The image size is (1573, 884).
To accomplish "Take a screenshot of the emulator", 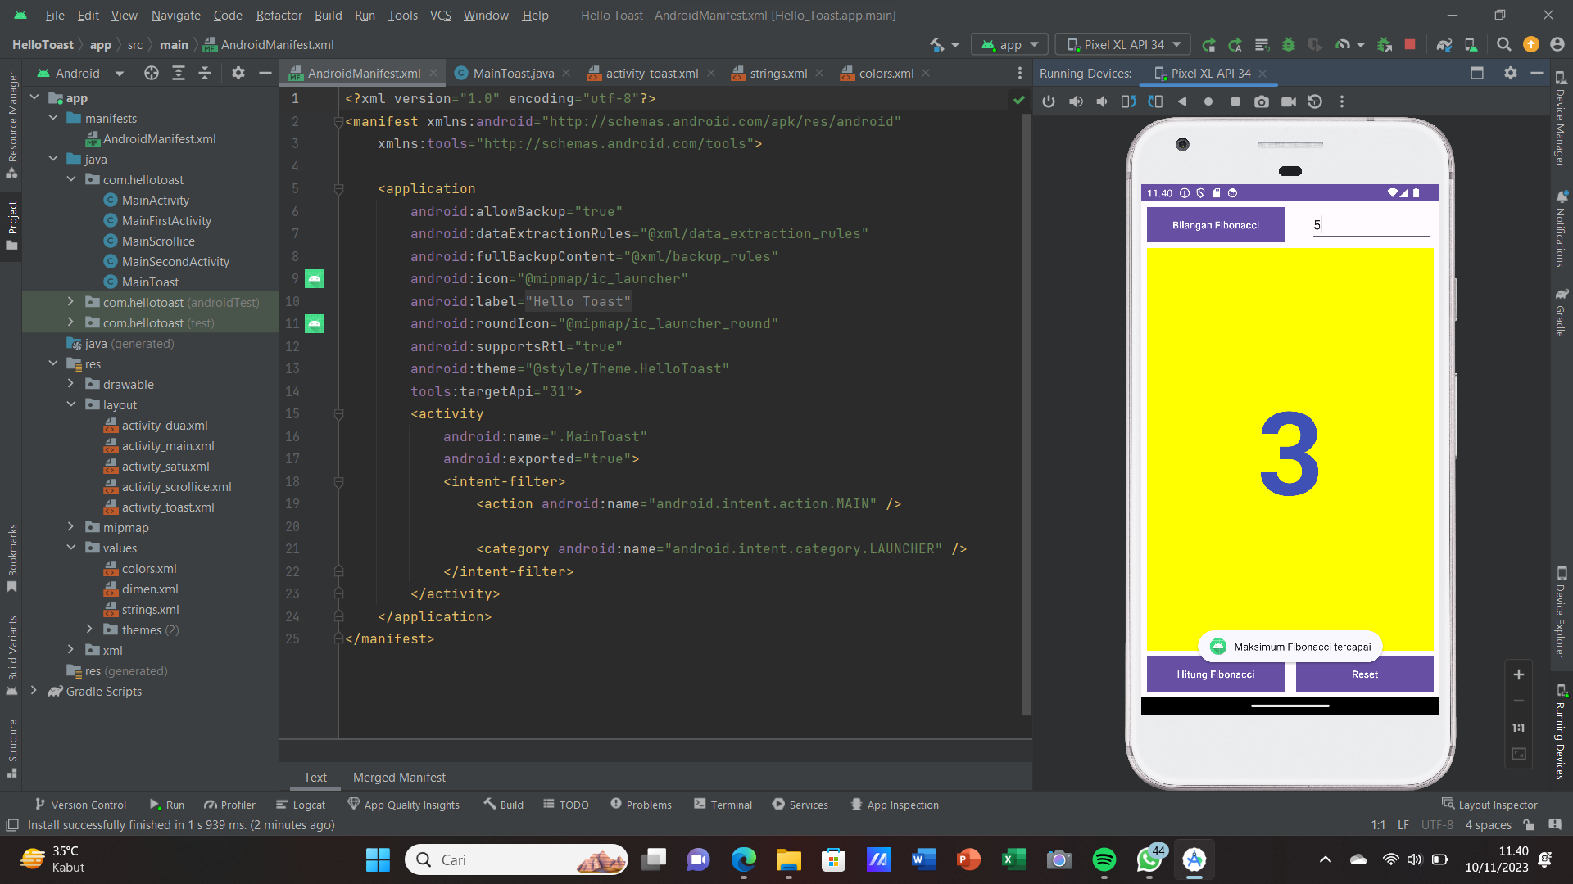I will click(1262, 101).
